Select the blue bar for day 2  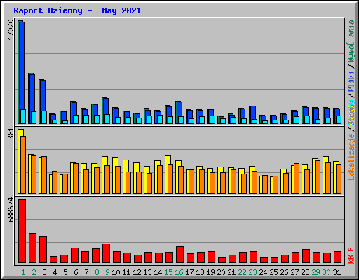point(32,99)
